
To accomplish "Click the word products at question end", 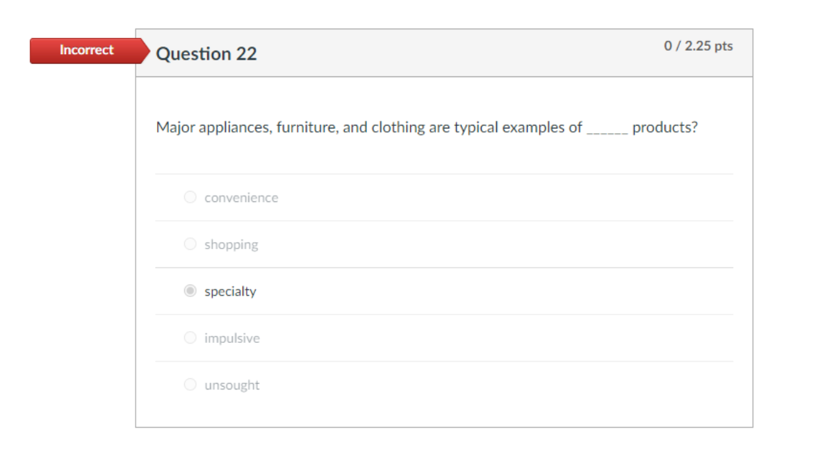I will pyautogui.click(x=664, y=128).
